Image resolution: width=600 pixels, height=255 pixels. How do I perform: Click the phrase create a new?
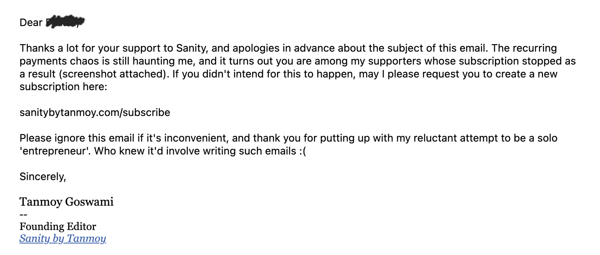526,74
